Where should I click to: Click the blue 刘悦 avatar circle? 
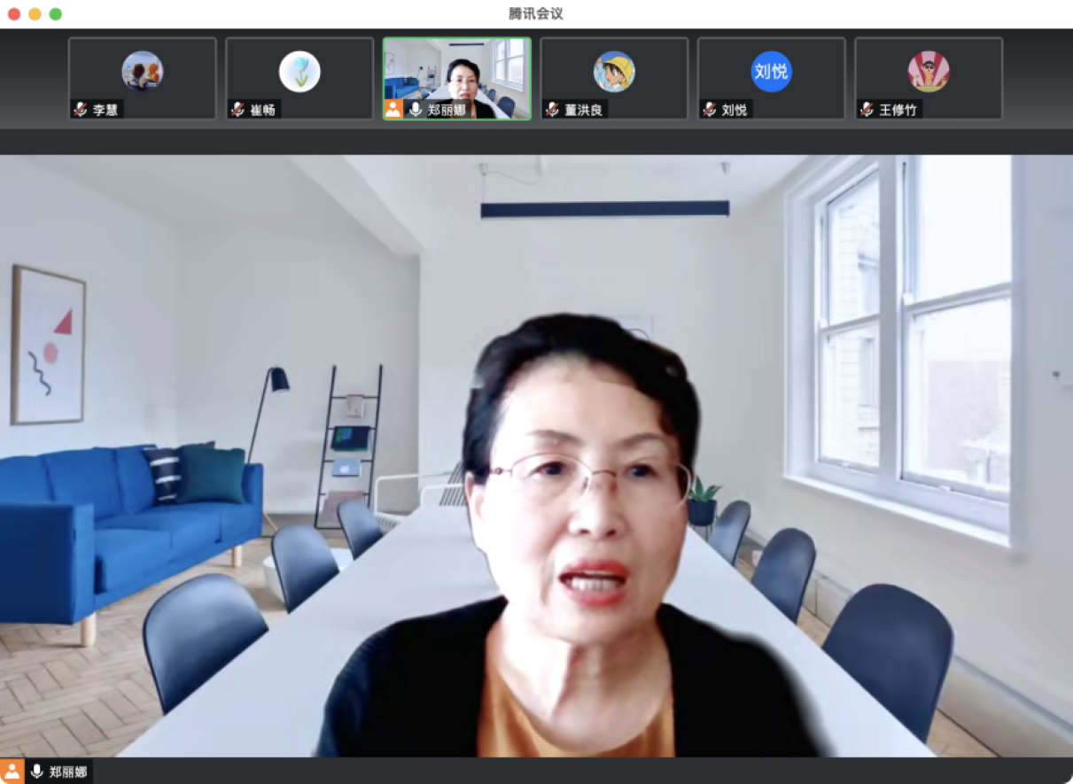coord(771,72)
